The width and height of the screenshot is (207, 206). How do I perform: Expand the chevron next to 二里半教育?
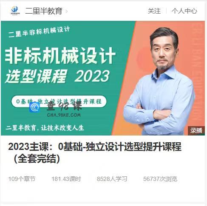point(66,11)
